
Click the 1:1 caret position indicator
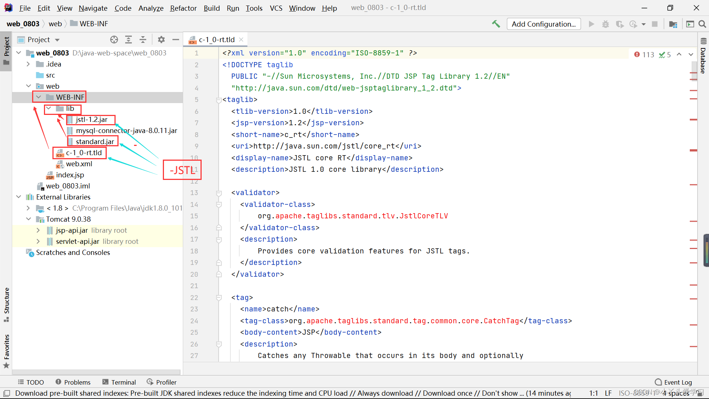(x=593, y=393)
